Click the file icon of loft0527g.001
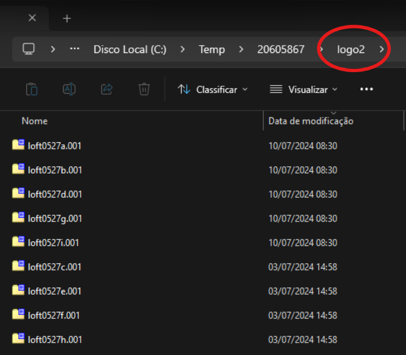 19,218
